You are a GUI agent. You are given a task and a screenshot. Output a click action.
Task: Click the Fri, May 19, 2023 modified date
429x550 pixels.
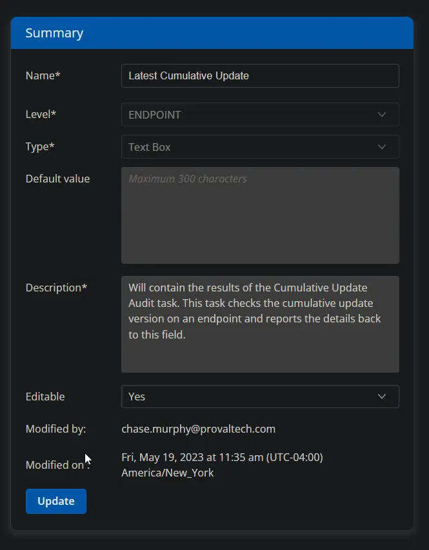tap(222, 457)
